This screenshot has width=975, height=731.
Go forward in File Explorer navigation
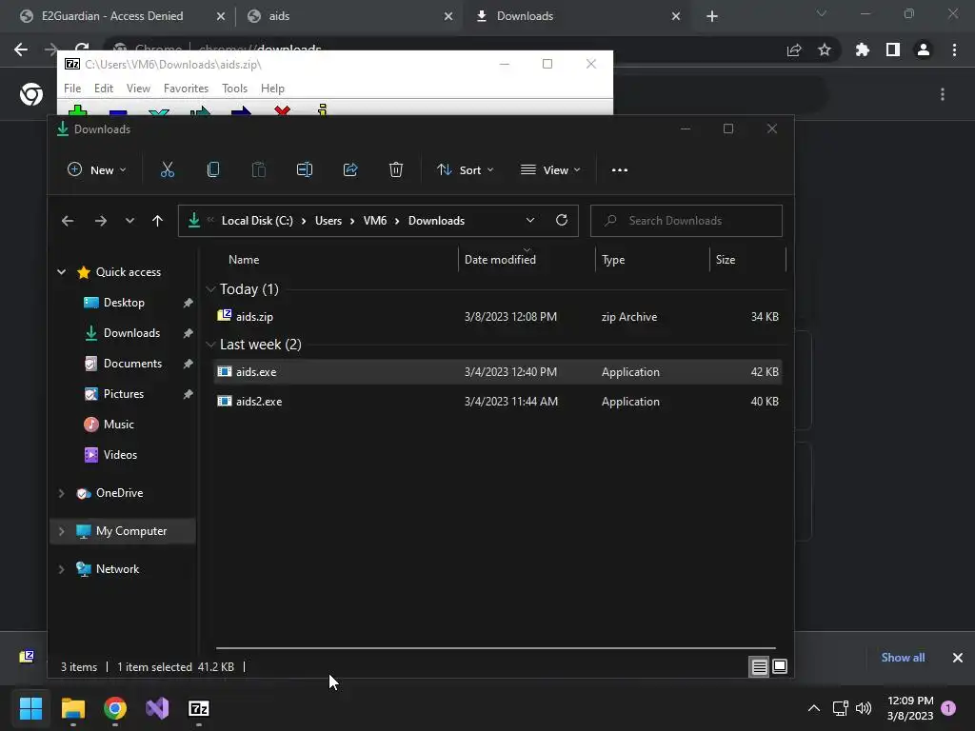pyautogui.click(x=100, y=221)
